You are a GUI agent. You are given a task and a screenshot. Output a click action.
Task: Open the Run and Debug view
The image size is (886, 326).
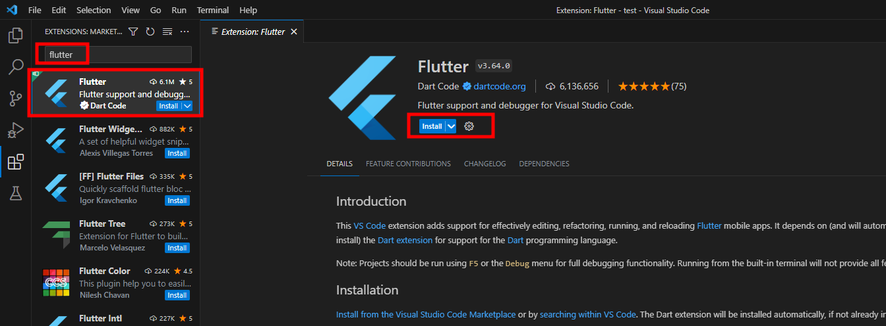tap(15, 129)
